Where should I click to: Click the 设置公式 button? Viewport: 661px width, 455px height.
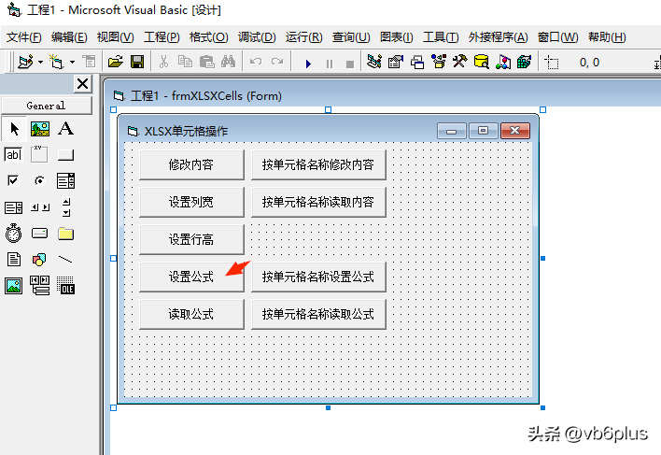click(x=191, y=277)
